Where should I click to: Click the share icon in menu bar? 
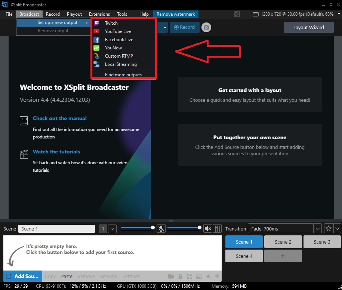237,15
